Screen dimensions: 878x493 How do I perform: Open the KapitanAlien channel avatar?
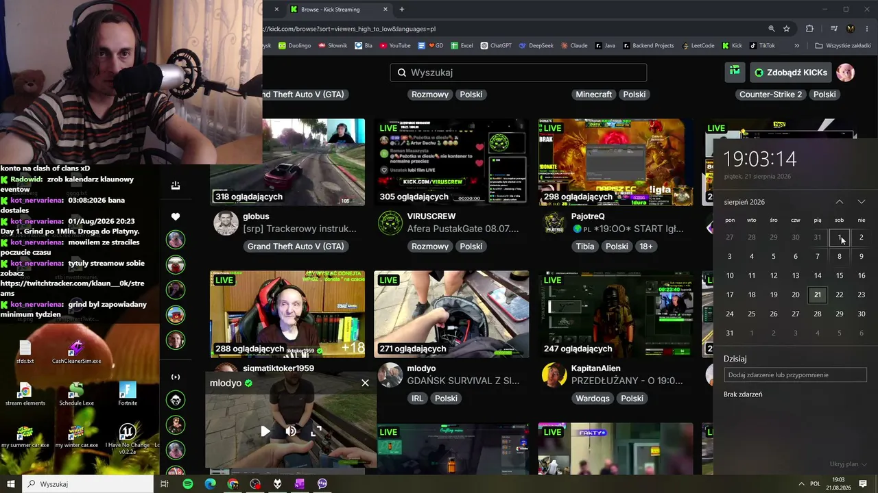coord(554,375)
